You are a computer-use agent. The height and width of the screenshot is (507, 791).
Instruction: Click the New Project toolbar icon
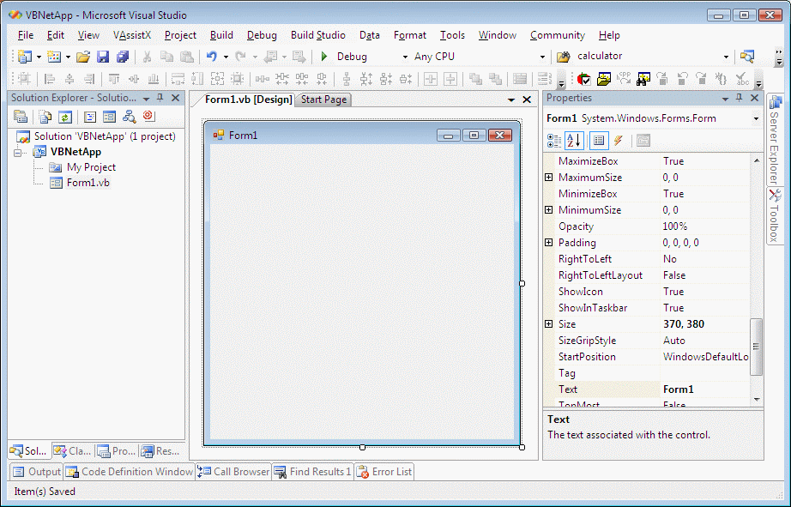click(x=24, y=57)
